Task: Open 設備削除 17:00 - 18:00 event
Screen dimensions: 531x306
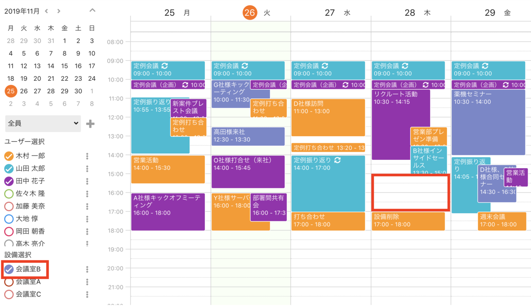Action: pyautogui.click(x=408, y=221)
